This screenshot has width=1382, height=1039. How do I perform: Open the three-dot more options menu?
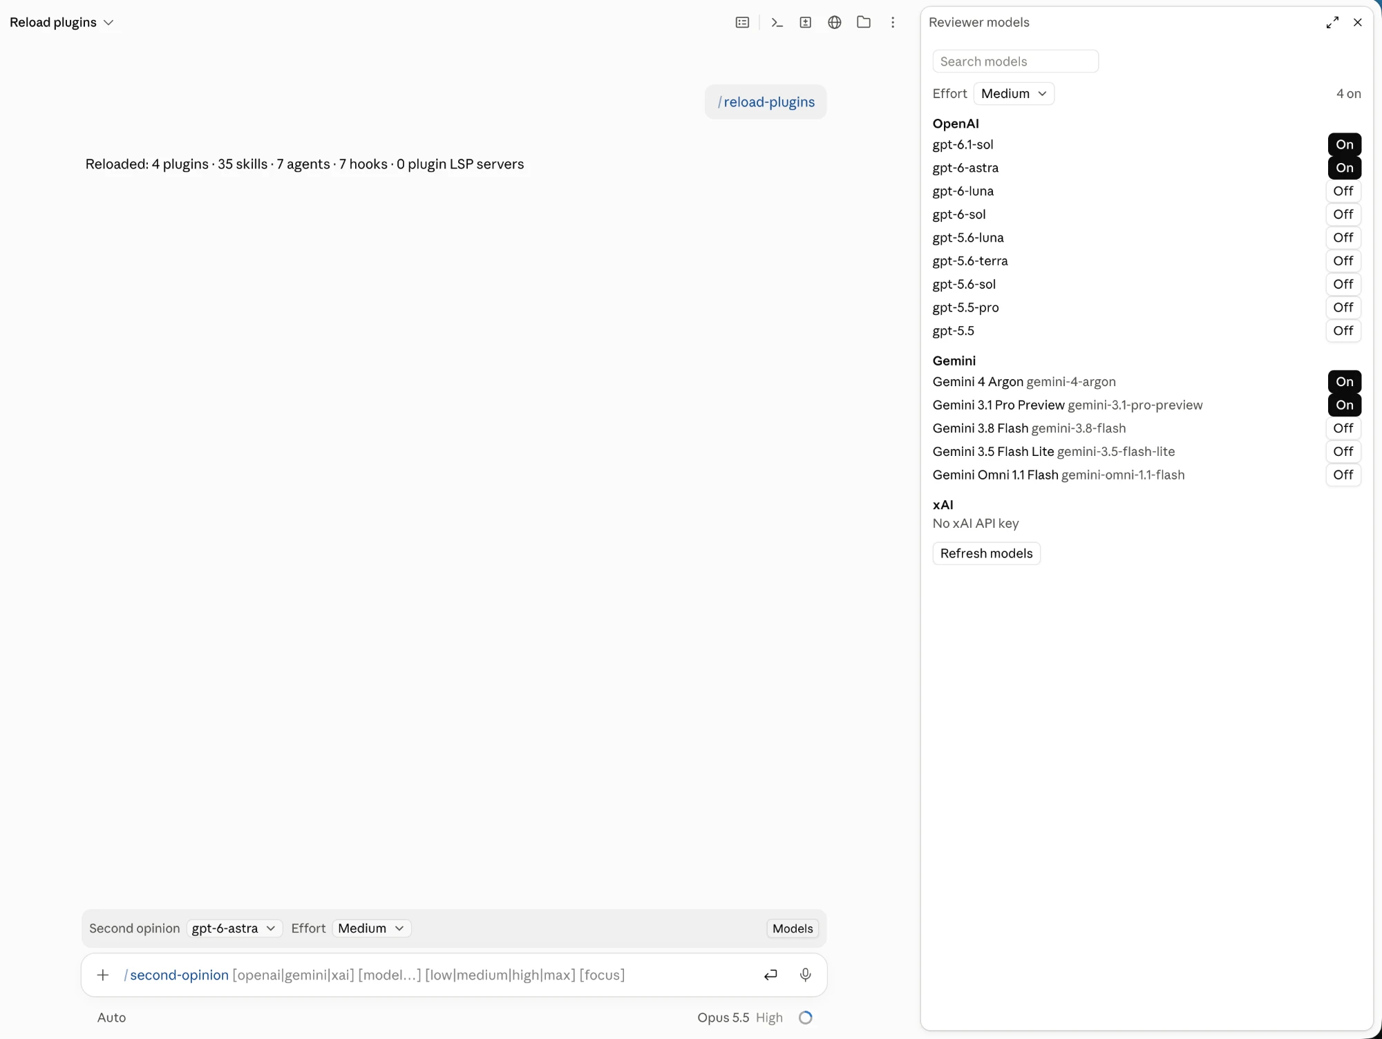click(893, 22)
